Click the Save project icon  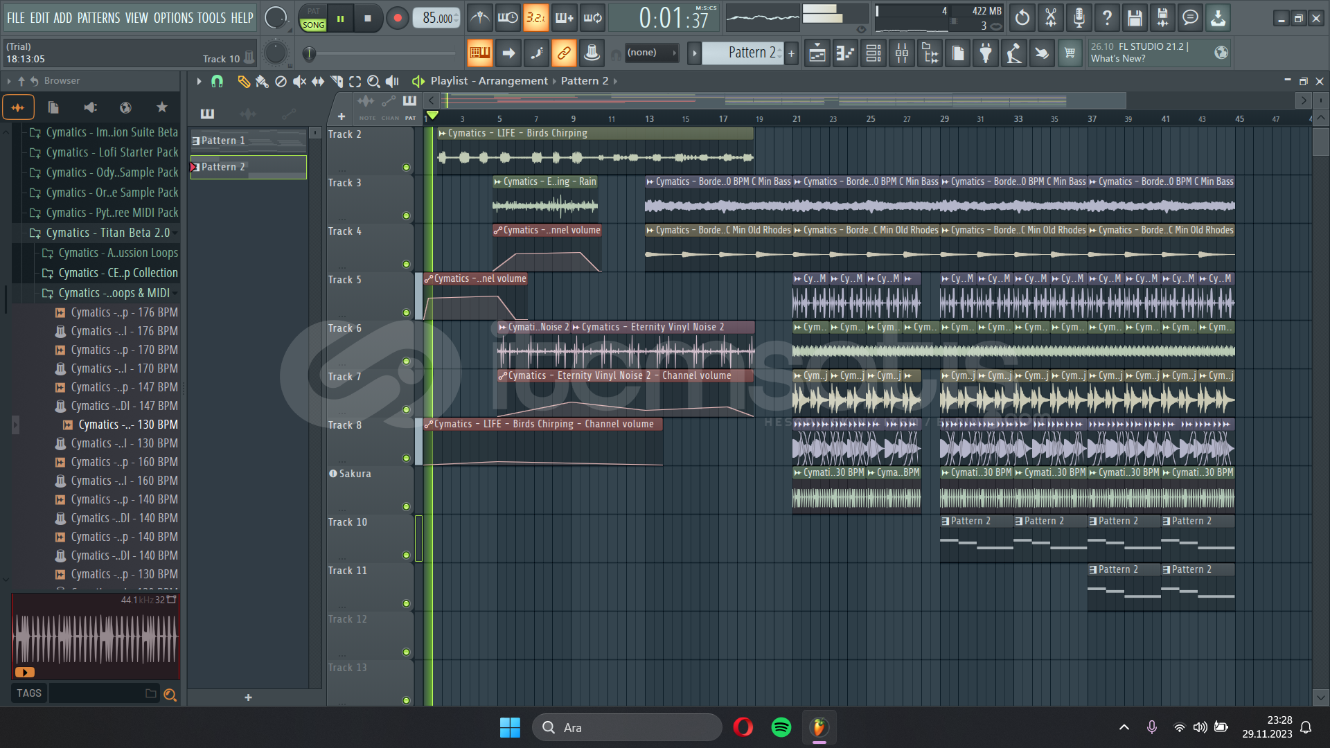coord(1135,18)
